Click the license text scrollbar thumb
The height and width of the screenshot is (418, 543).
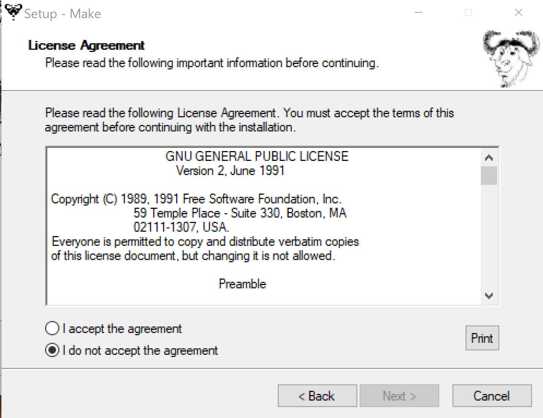point(489,175)
